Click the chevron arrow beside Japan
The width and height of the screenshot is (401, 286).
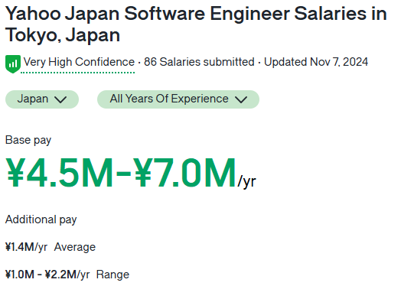60,99
